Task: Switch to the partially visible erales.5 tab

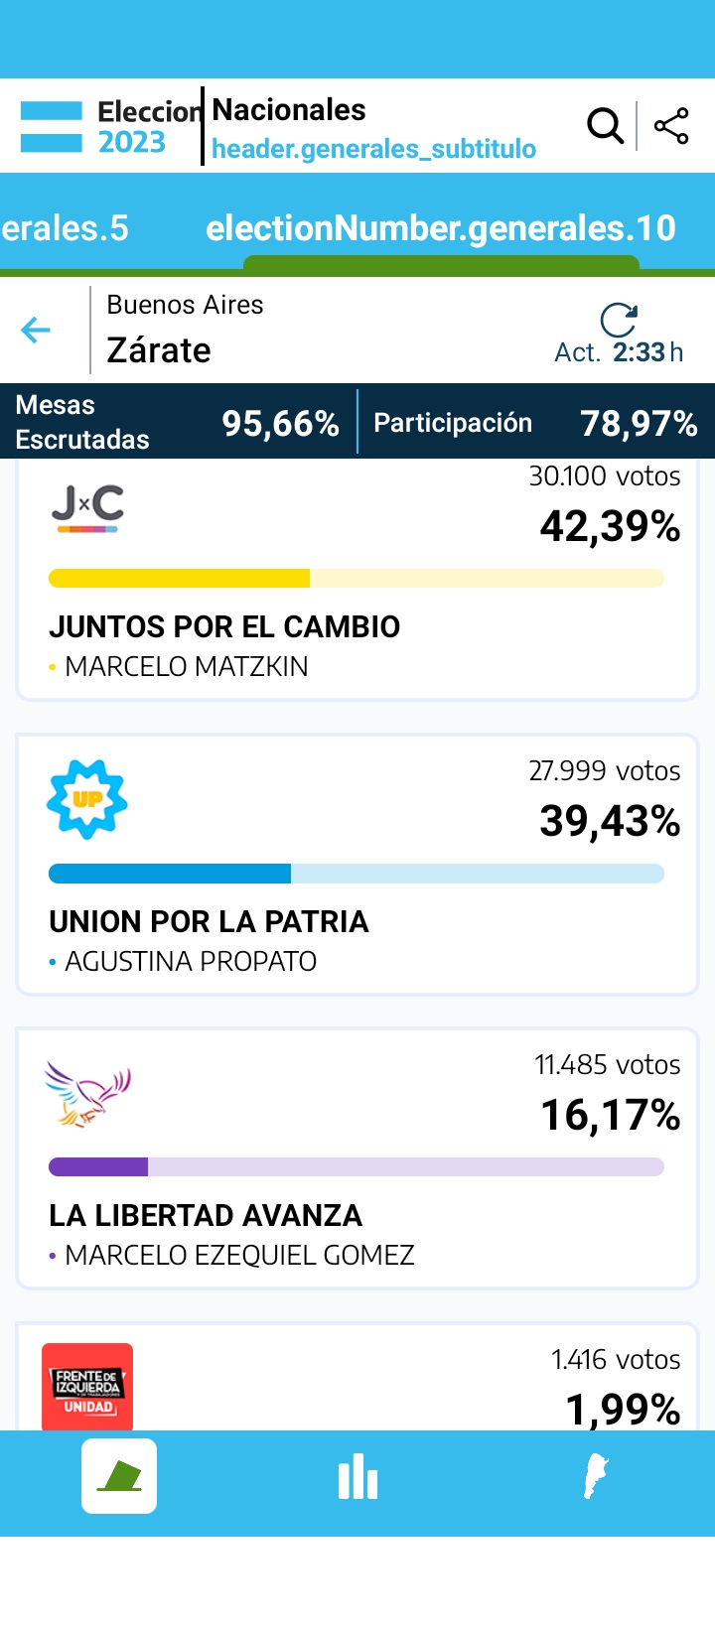Action: [x=65, y=228]
